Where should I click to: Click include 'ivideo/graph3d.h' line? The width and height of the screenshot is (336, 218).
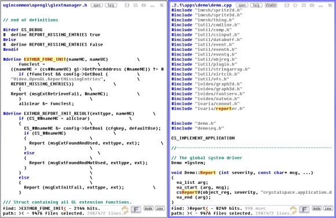click(207, 89)
